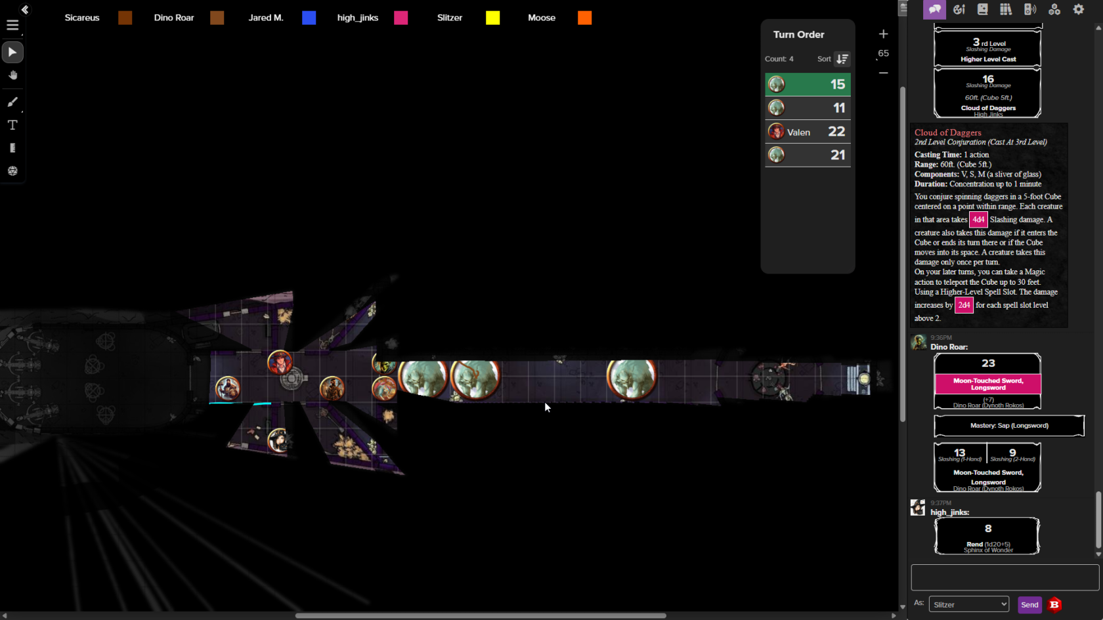Pick the Ruler measure tool
This screenshot has height=620, width=1103.
click(x=12, y=148)
